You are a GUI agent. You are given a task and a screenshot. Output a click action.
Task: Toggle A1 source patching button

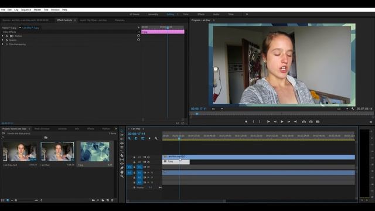(129, 172)
